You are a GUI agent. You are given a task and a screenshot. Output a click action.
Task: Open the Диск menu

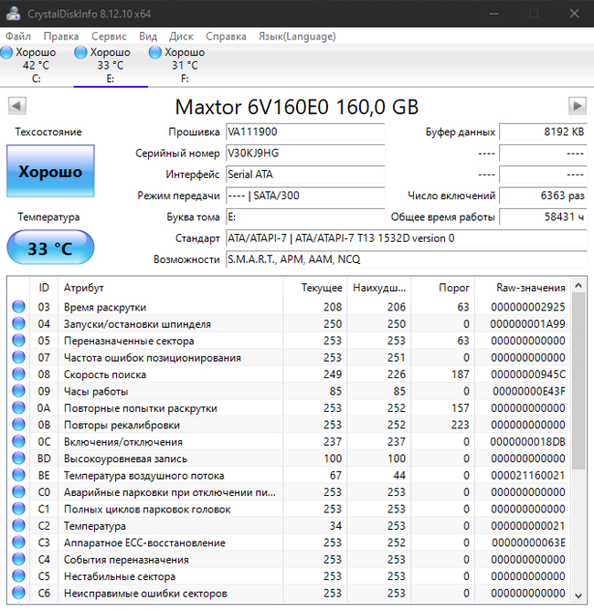pyautogui.click(x=181, y=37)
